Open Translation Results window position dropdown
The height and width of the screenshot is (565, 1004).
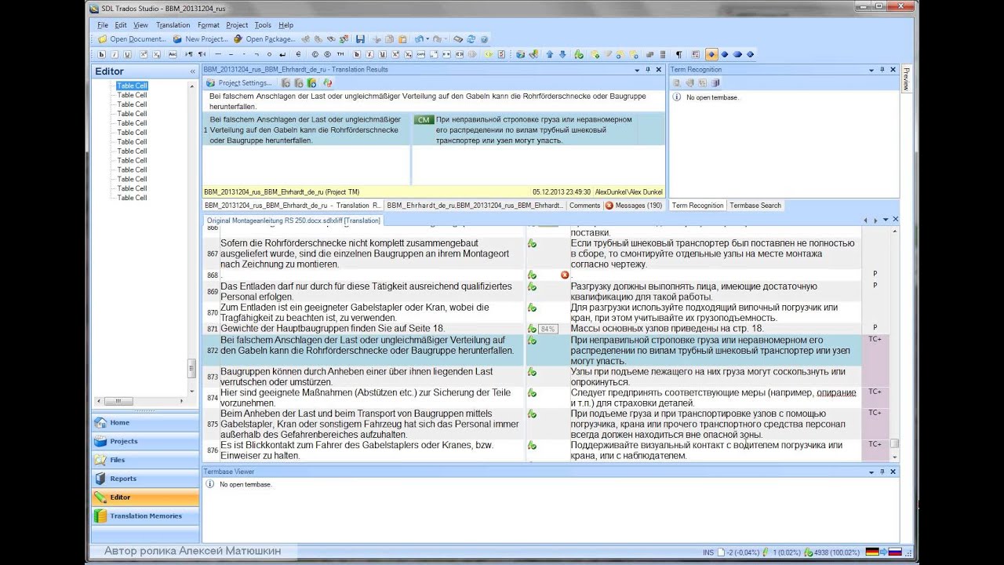(x=637, y=70)
